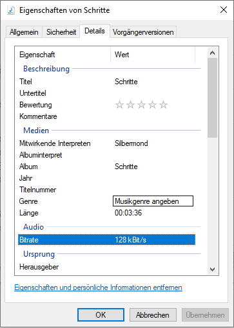234x328 pixels.
Task: Set rating to two stars
Action: pos(130,105)
